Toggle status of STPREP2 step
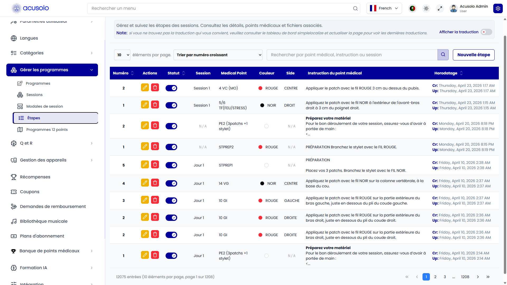 (x=171, y=147)
